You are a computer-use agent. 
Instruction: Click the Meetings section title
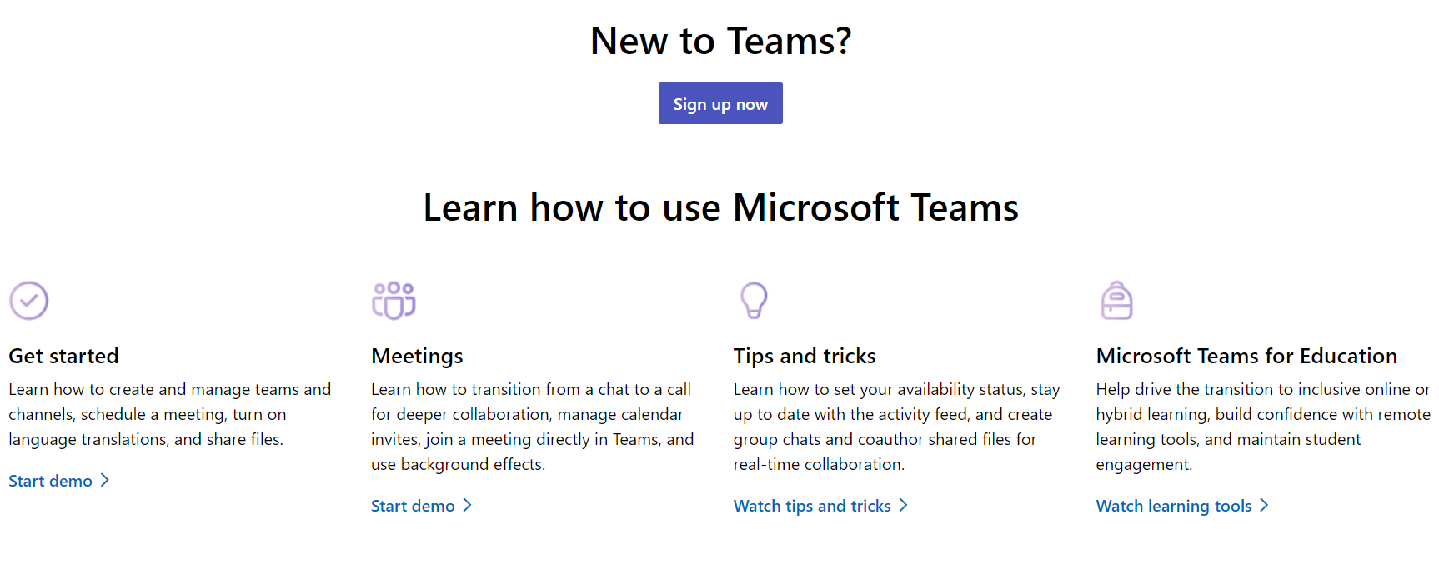[x=417, y=356]
